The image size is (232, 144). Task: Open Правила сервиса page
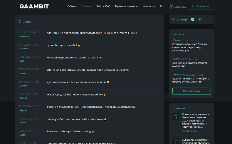(126, 6)
